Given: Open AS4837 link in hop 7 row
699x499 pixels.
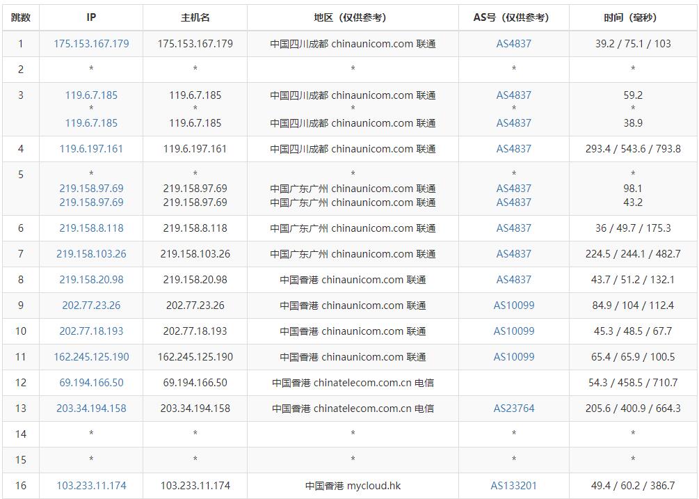Looking at the screenshot, I should pos(513,254).
